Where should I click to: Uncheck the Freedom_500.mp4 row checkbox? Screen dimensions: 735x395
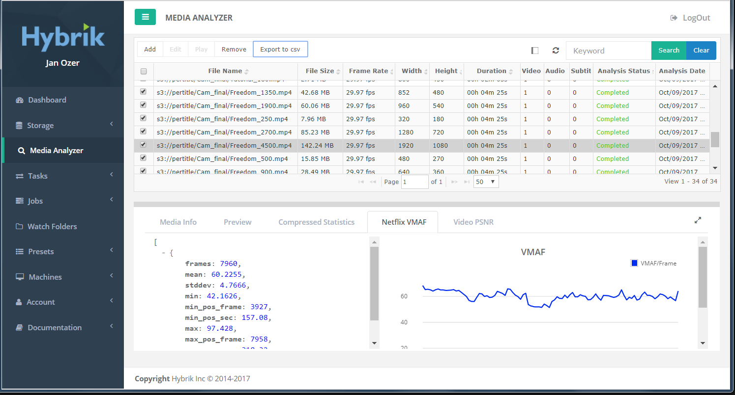pyautogui.click(x=143, y=158)
